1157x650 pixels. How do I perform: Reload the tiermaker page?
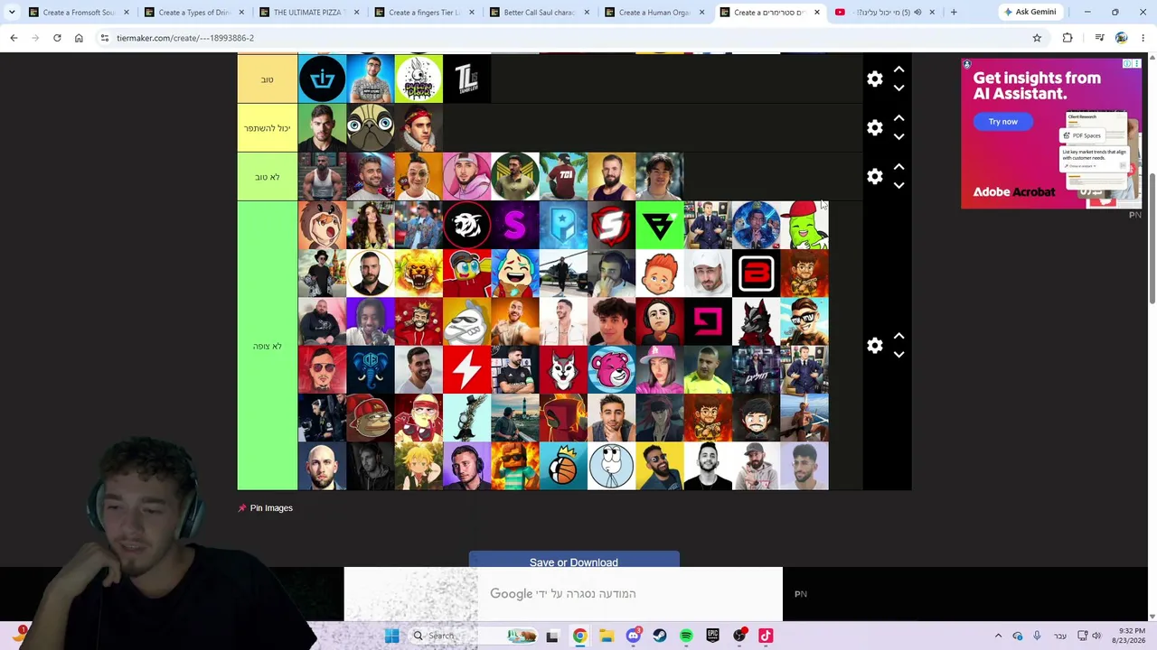pyautogui.click(x=57, y=38)
